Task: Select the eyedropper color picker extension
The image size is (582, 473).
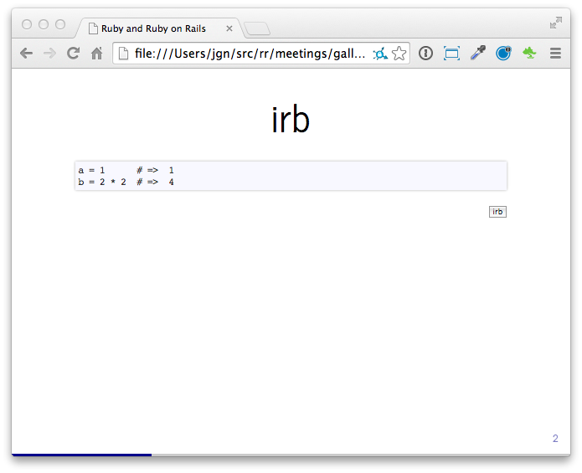Action: pyautogui.click(x=477, y=53)
